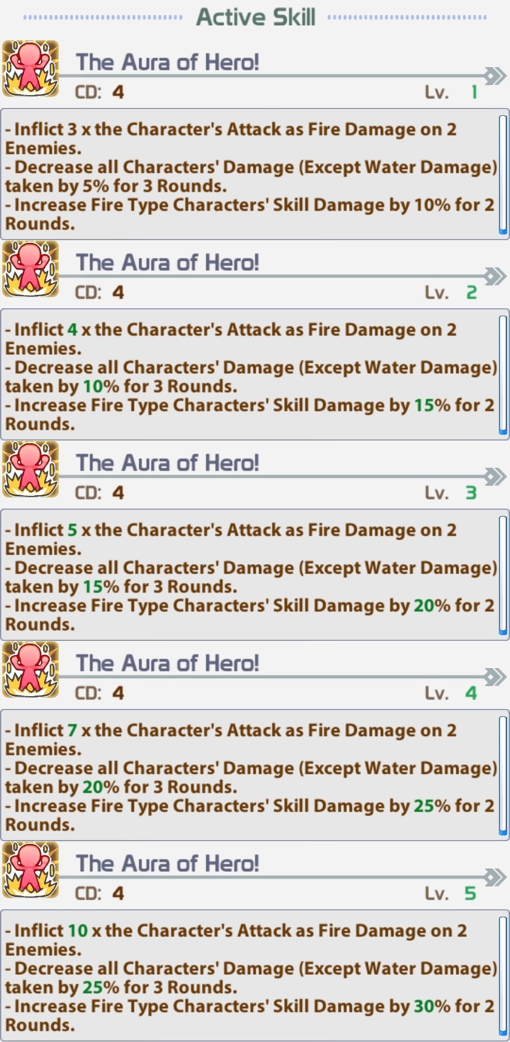Expand the Lv. 4 skill double-chevron arrow

point(495,677)
